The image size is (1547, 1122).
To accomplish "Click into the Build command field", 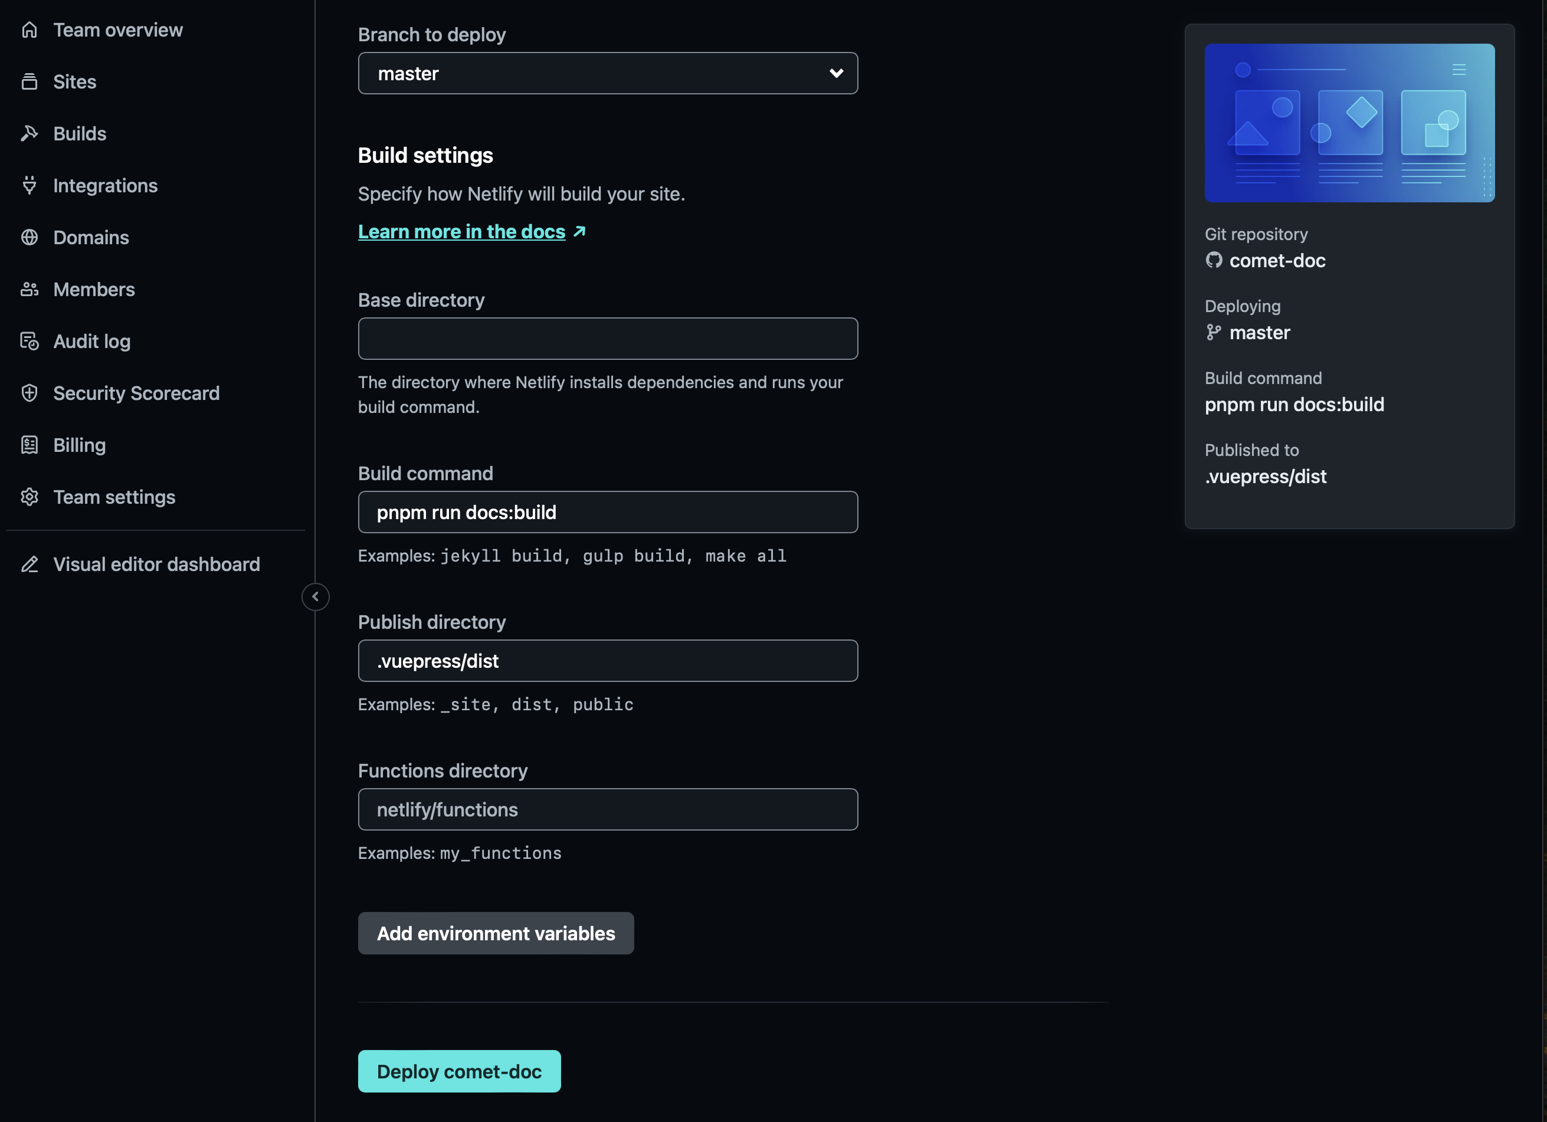I will 607,512.
